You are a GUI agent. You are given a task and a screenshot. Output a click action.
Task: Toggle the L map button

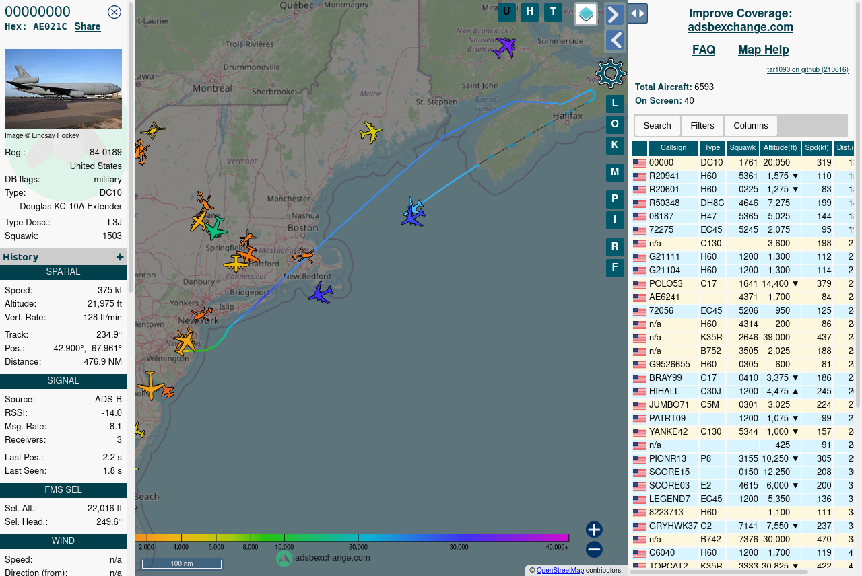pyautogui.click(x=615, y=104)
